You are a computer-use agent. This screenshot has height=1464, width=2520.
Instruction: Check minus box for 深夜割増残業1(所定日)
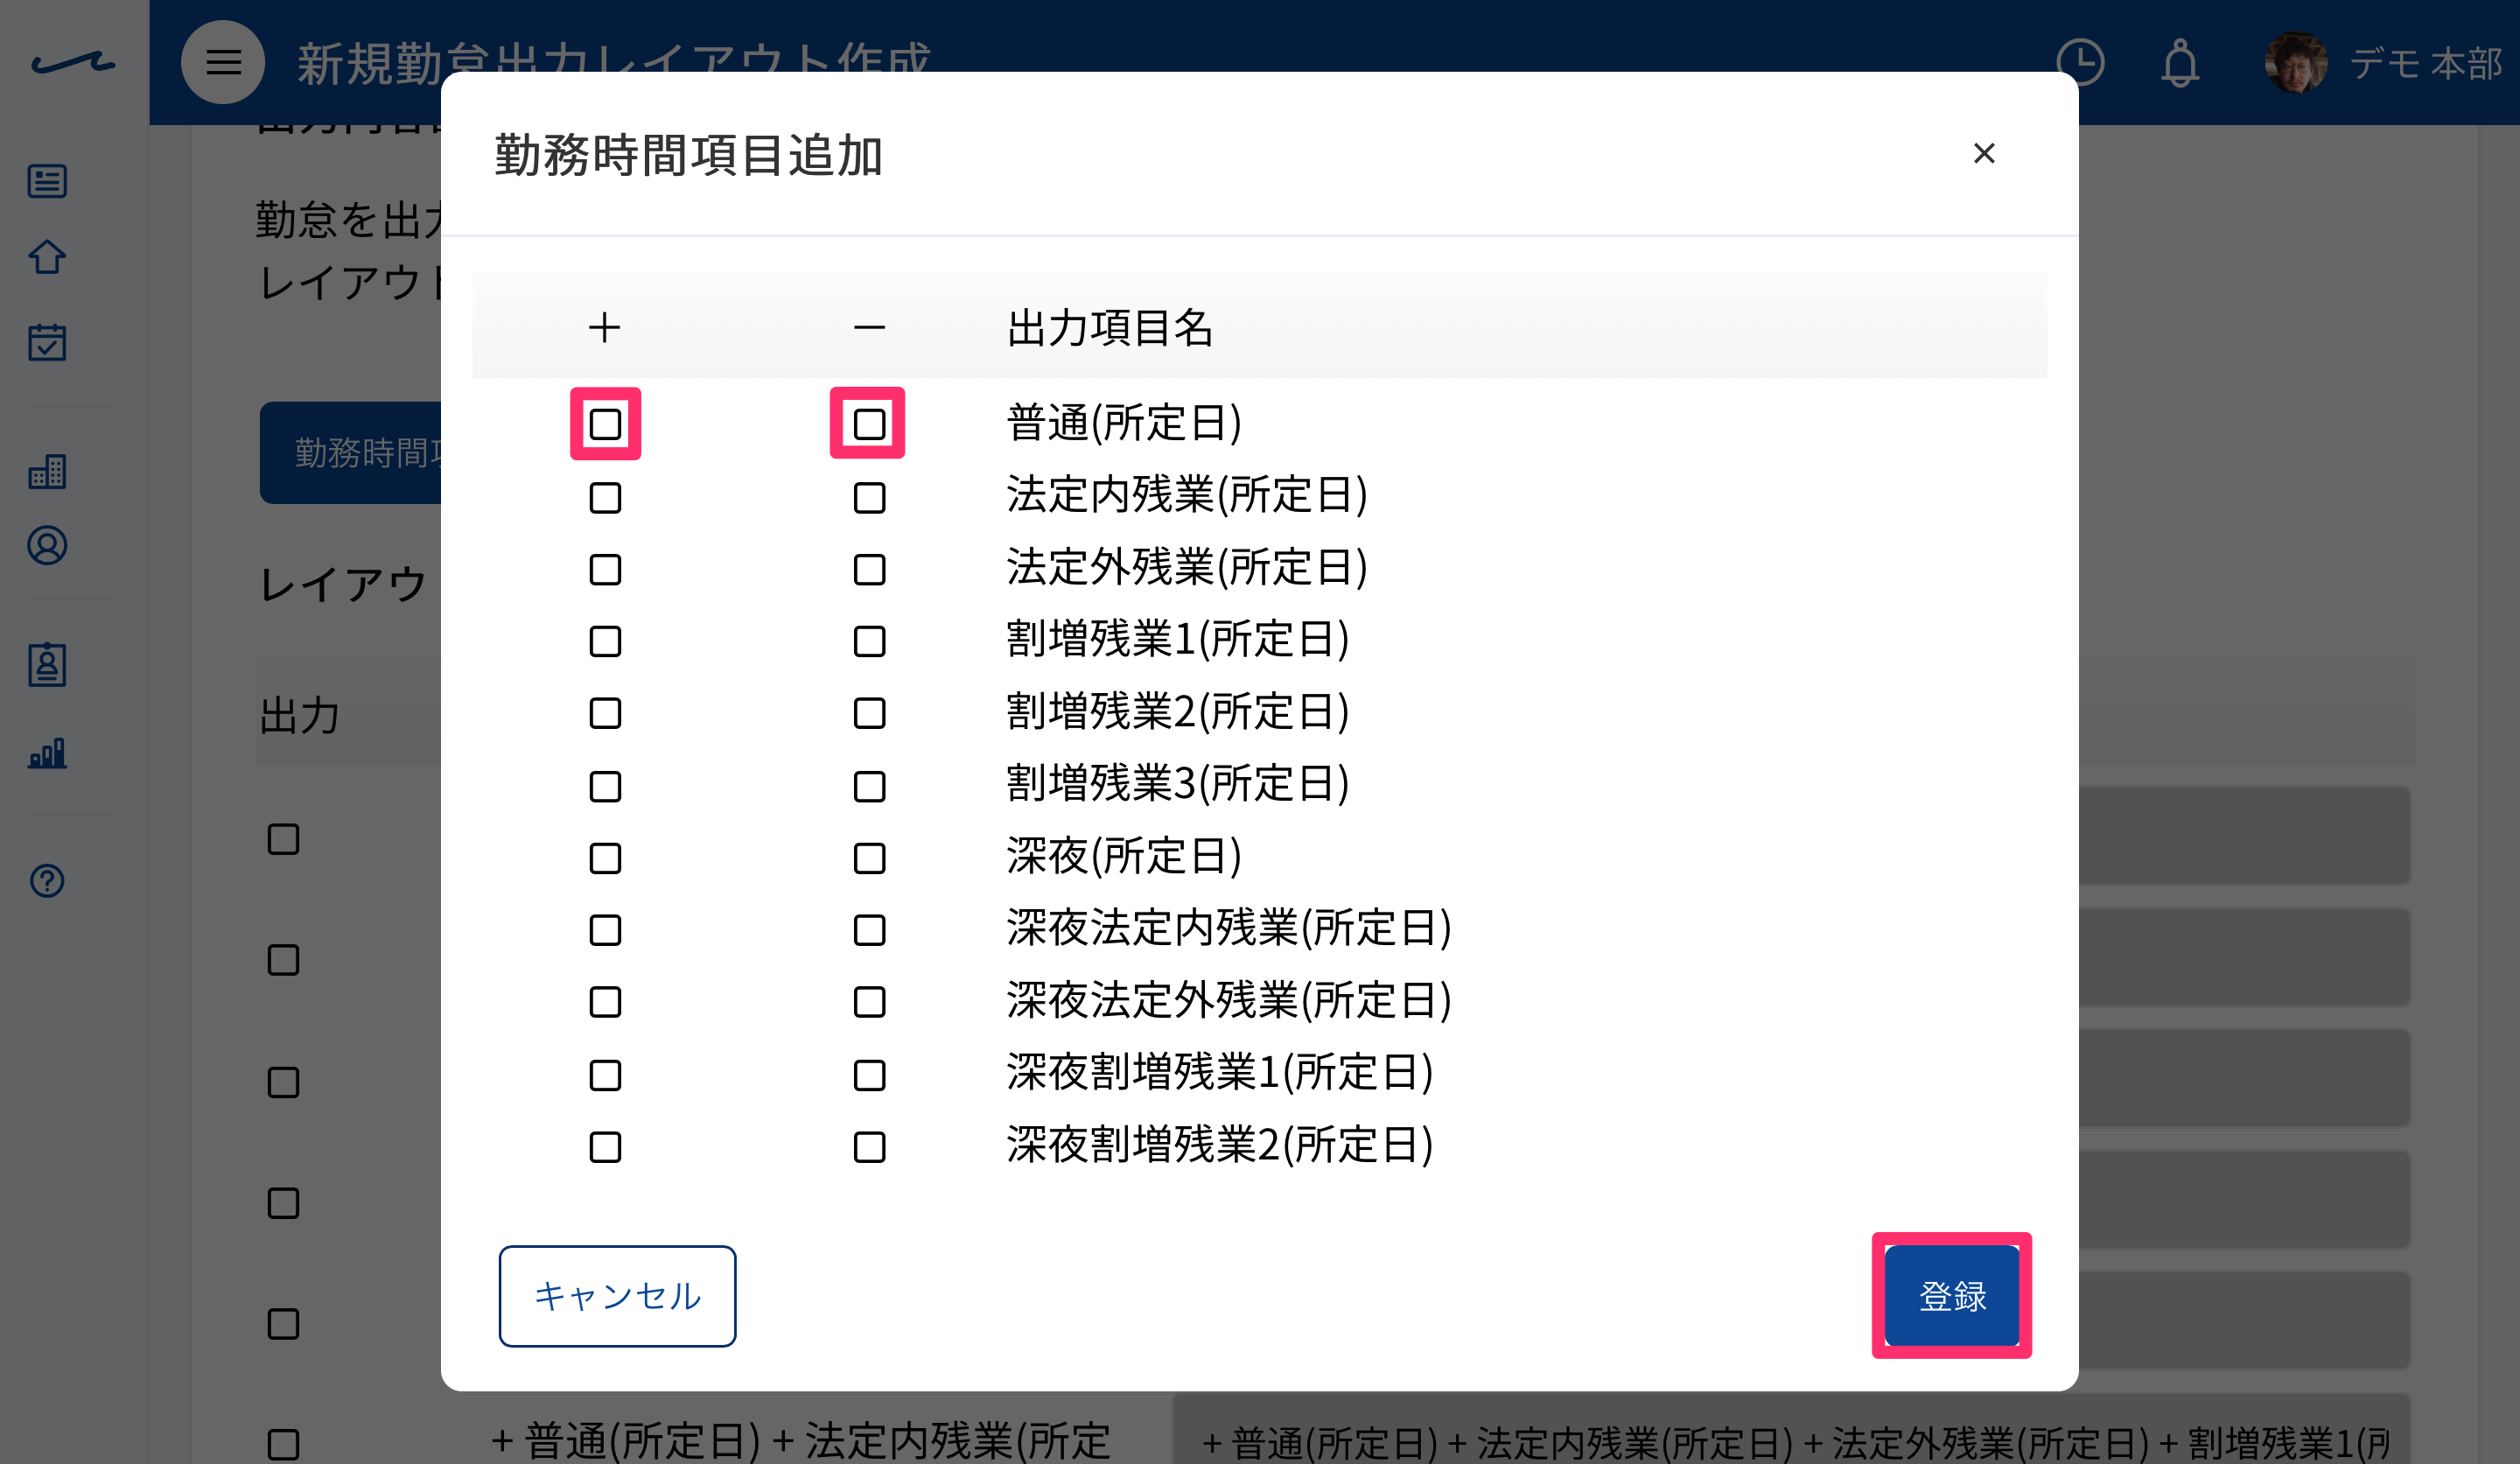point(869,1075)
